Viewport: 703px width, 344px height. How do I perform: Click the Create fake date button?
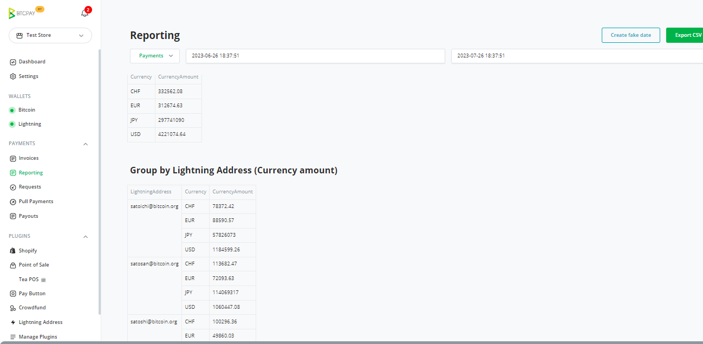tap(631, 35)
